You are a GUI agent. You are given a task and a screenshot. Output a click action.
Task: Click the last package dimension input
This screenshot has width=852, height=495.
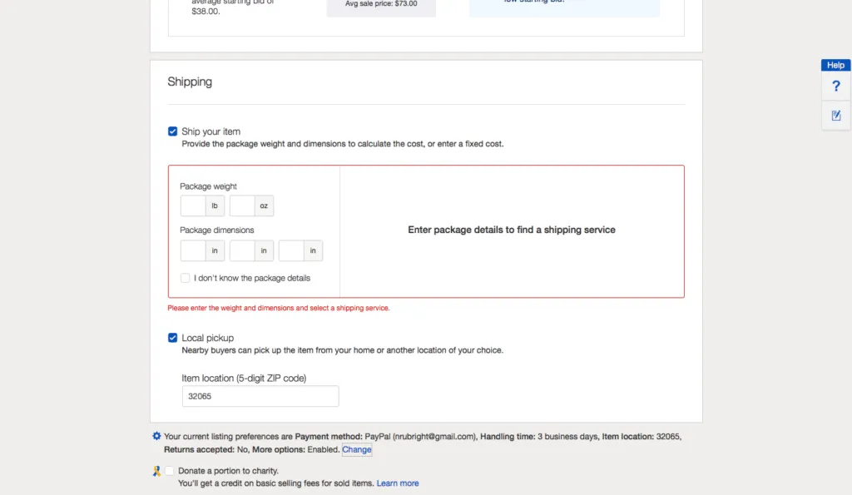[290, 250]
